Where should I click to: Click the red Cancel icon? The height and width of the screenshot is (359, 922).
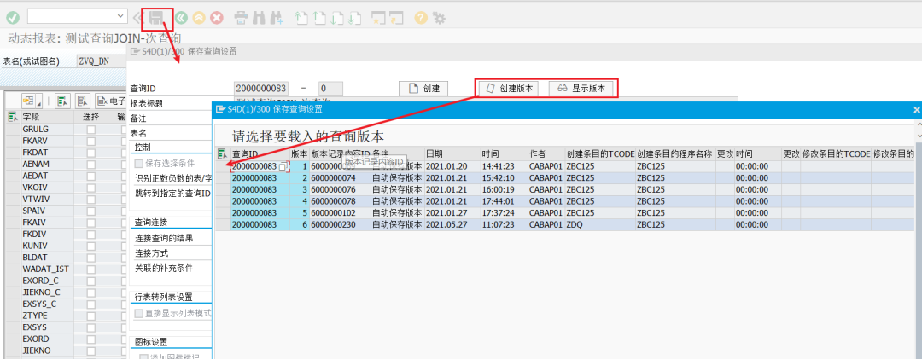tap(216, 18)
